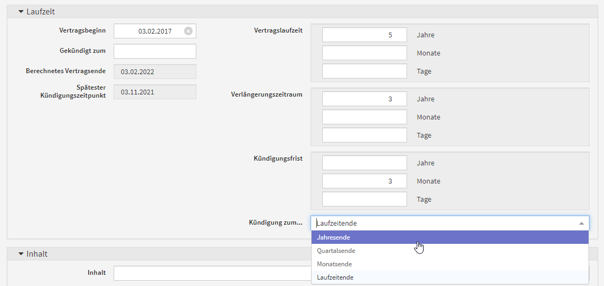Choose Quartalsende option
Image resolution: width=604 pixels, height=286 pixels.
336,251
